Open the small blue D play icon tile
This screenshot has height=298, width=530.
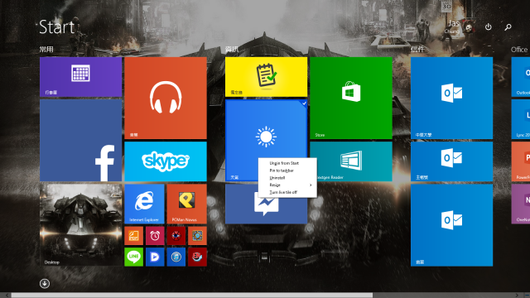[155, 257]
